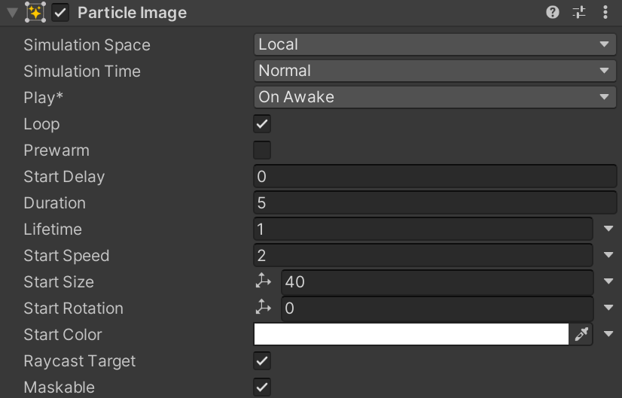Enable the Prewarm checkbox
622x398 pixels.
(262, 150)
